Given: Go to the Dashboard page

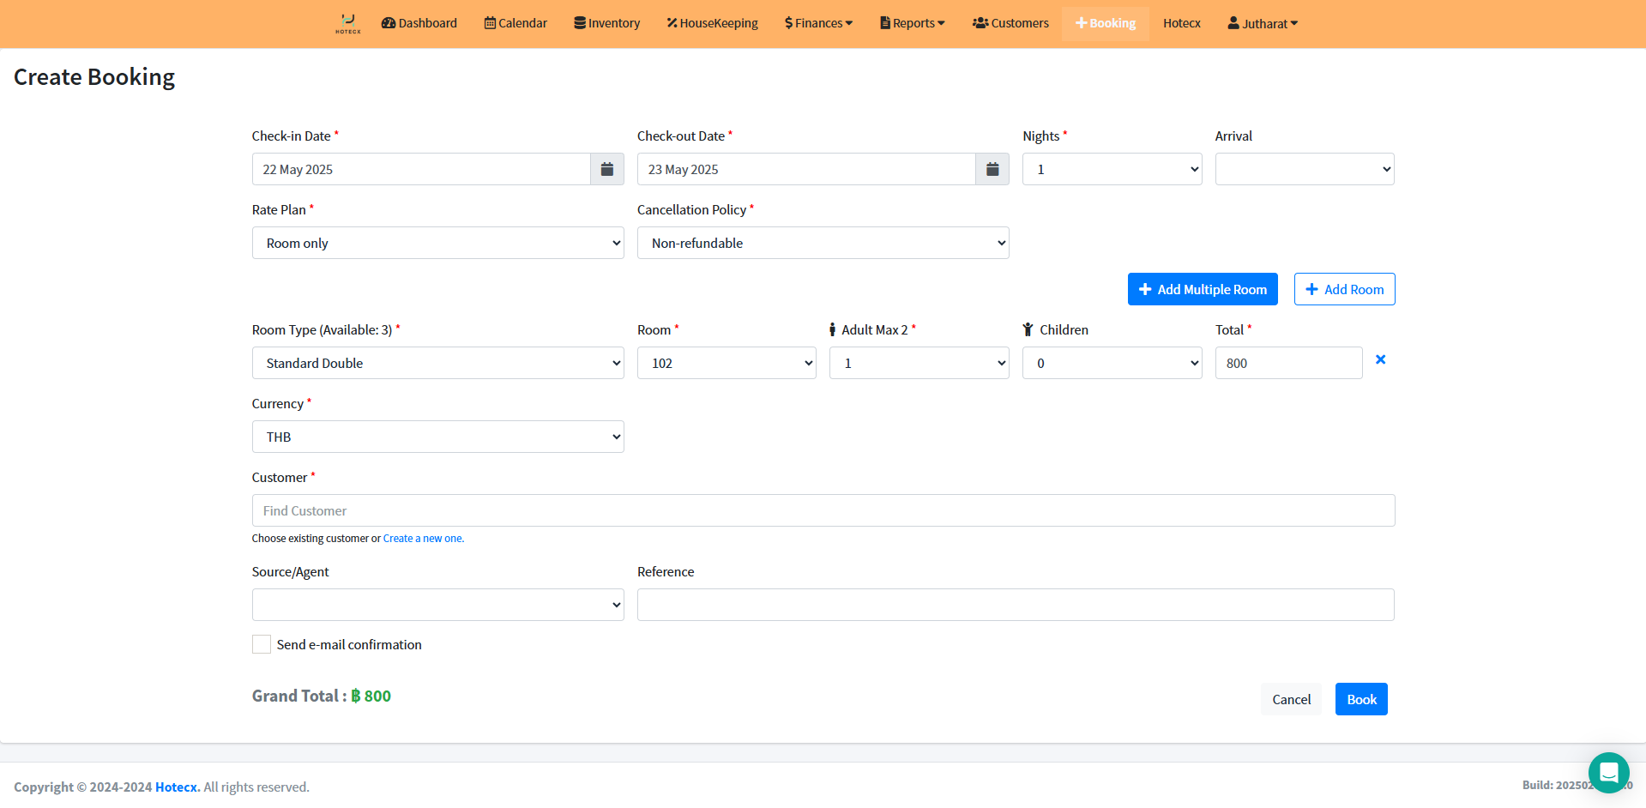Looking at the screenshot, I should coord(419,23).
